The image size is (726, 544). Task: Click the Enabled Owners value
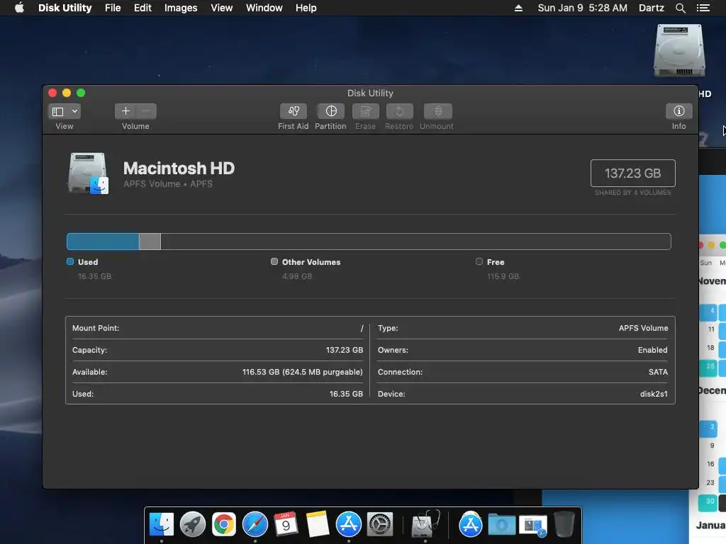point(652,350)
